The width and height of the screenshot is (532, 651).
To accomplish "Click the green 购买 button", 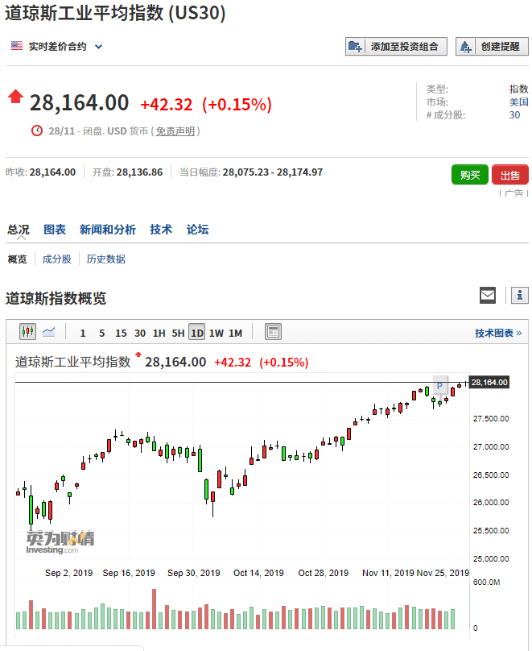I will [x=470, y=175].
